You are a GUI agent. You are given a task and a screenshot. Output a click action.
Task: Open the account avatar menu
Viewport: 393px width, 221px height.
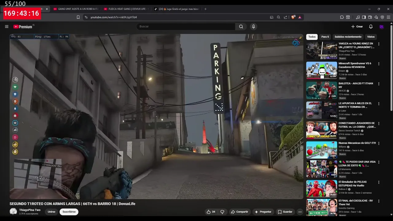(381, 27)
